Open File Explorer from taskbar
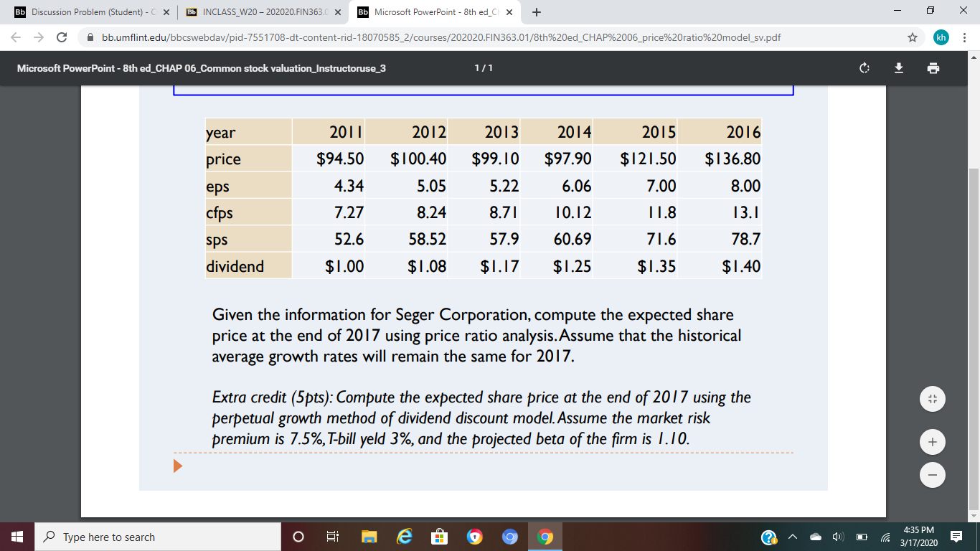This screenshot has height=551, width=980. pyautogui.click(x=369, y=537)
